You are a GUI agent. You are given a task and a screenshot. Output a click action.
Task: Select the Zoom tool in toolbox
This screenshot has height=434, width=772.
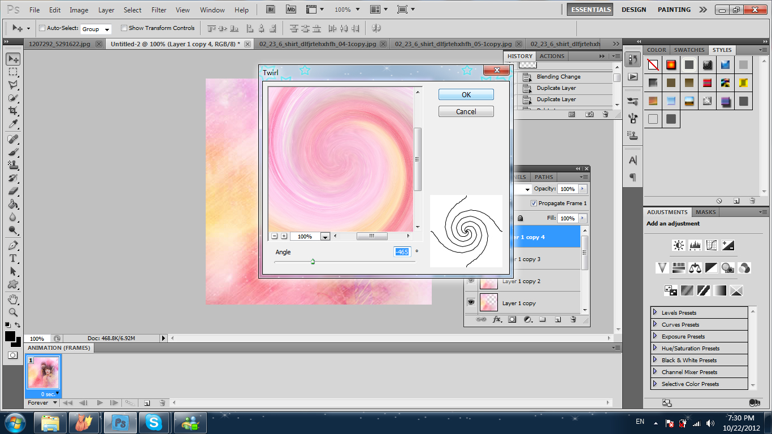[13, 312]
